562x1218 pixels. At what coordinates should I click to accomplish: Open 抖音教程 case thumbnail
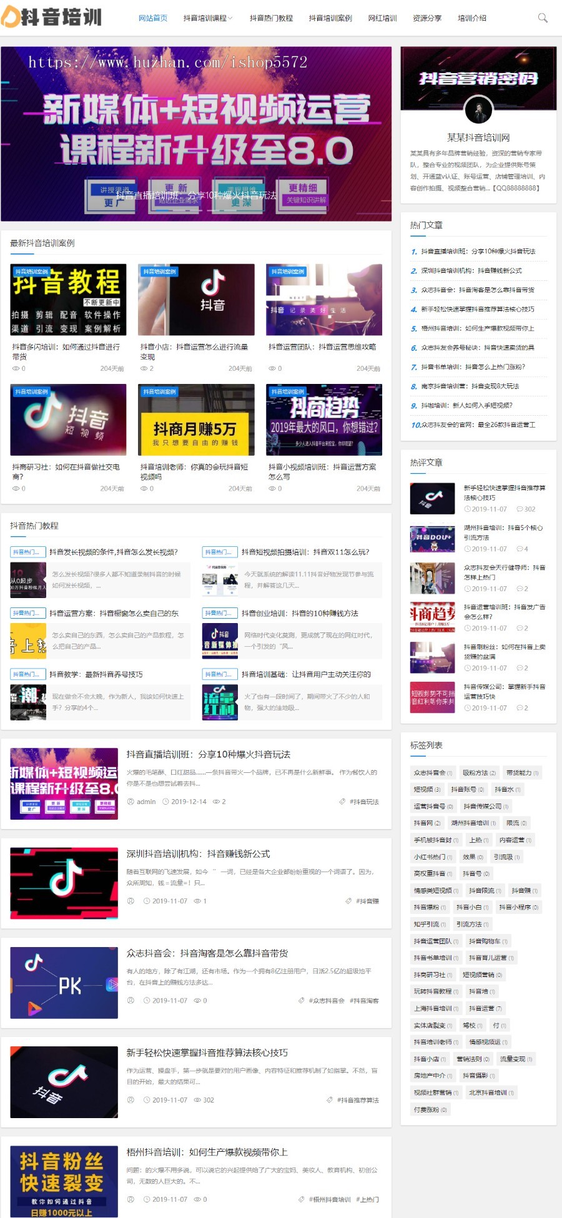pos(68,300)
